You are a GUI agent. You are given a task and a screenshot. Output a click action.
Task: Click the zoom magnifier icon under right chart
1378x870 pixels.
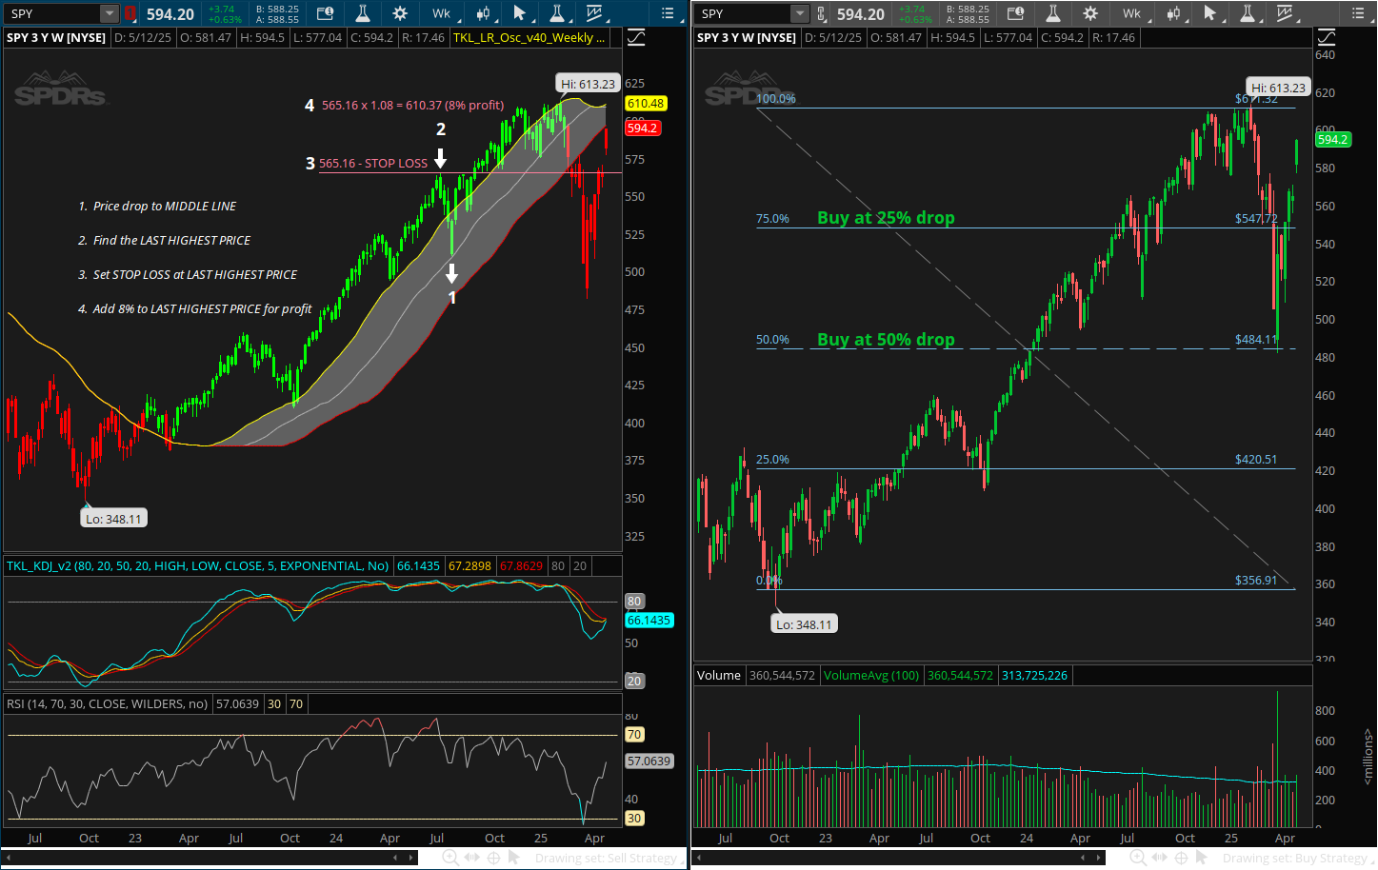pos(1138,858)
